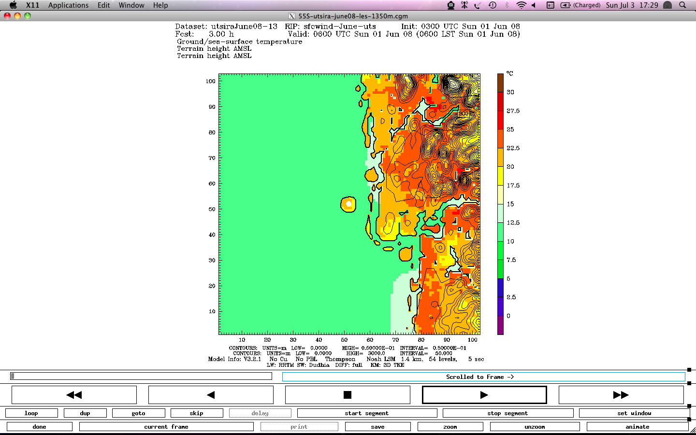This screenshot has height=435, width=696.
Task: Click the Scrolled to Frame input field
Action: pyautogui.click(x=483, y=377)
